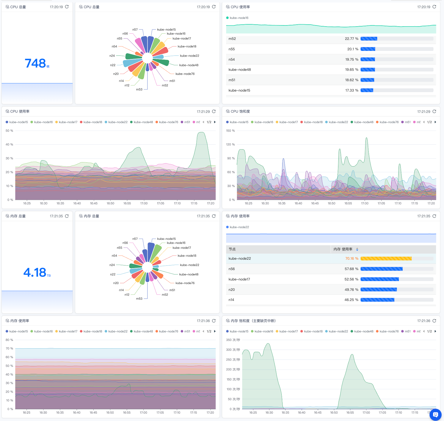Click the 节点 column header
444x421 pixels.
232,249
